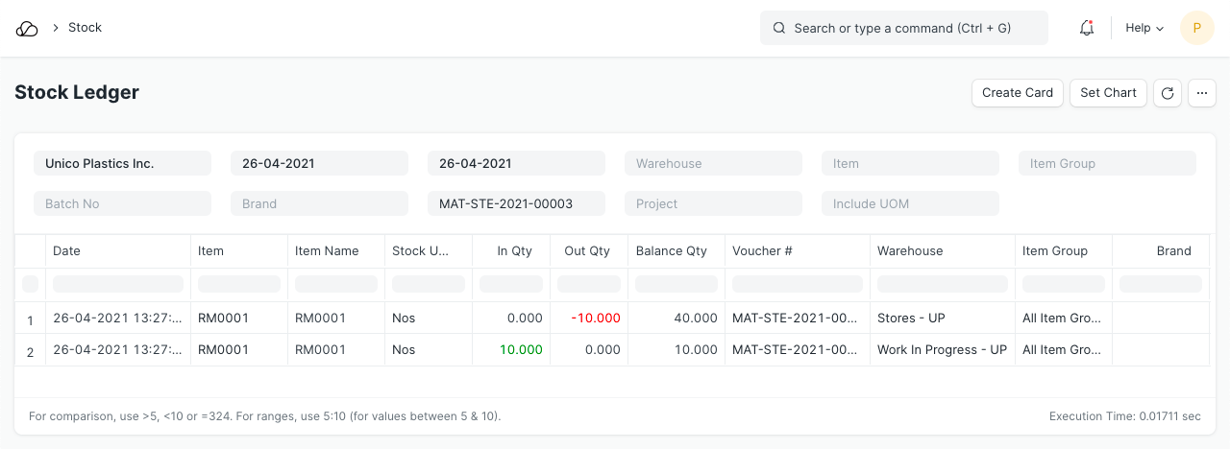
Task: Open the three-dots report menu
Action: pyautogui.click(x=1202, y=93)
